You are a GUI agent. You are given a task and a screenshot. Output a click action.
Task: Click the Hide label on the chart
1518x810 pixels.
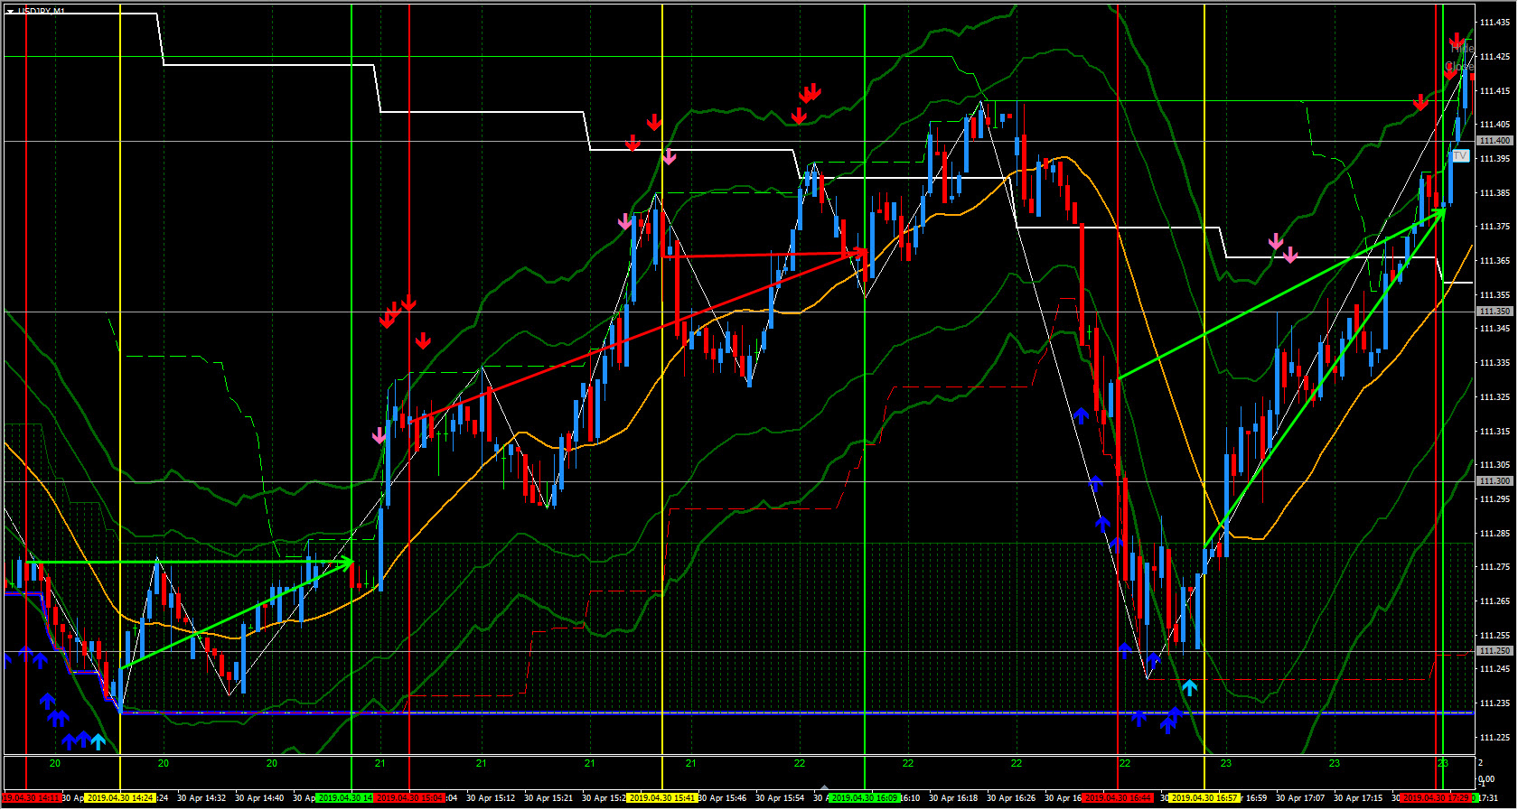pos(1463,49)
